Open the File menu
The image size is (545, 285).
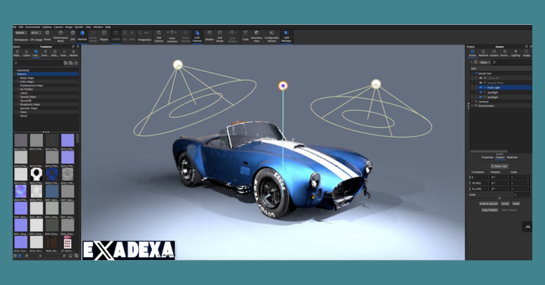pos(14,27)
